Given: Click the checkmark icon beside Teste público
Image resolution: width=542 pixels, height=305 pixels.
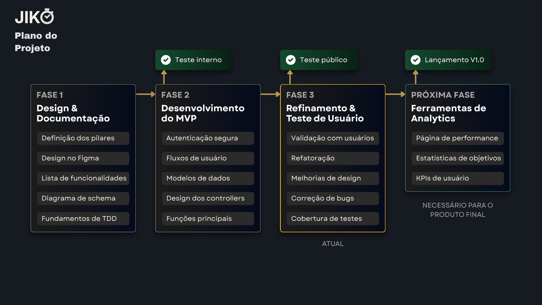Looking at the screenshot, I should (x=290, y=60).
